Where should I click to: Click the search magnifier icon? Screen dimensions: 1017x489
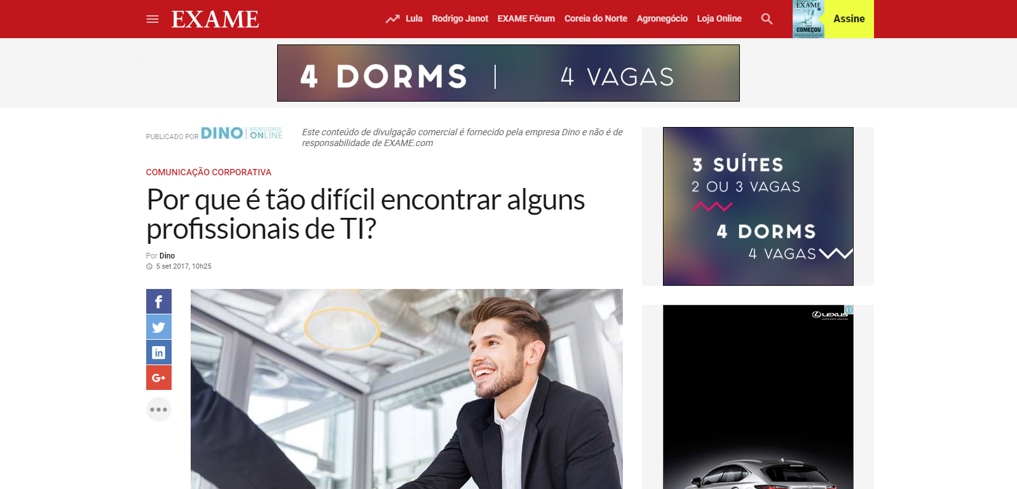(x=767, y=19)
